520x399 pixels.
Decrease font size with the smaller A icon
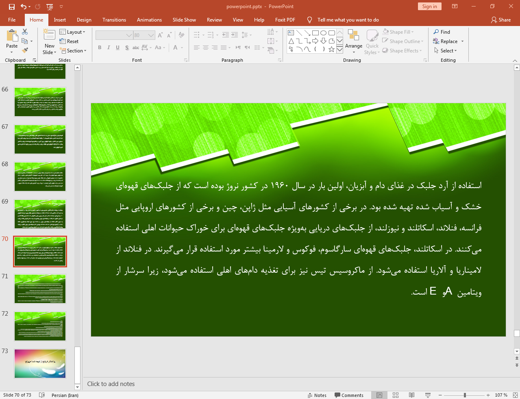click(170, 35)
